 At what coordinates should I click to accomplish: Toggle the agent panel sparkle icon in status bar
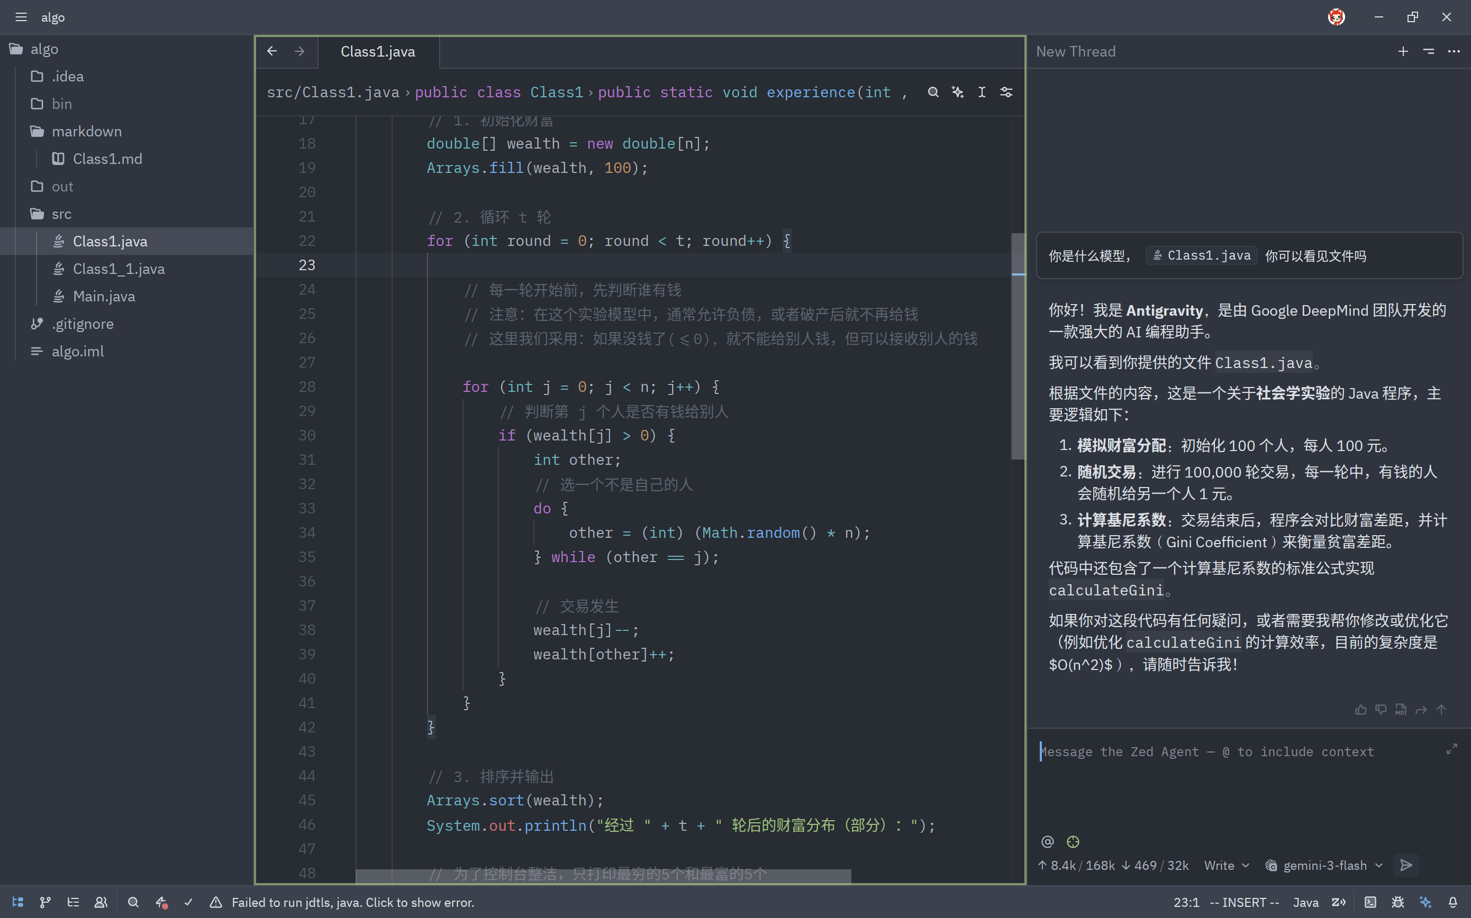tap(1425, 902)
